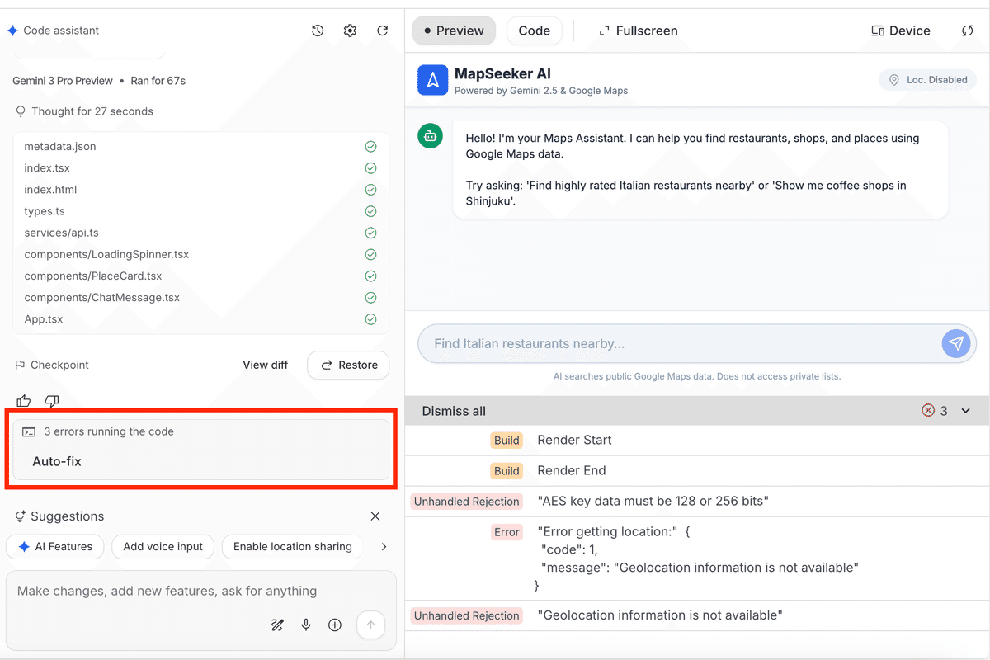This screenshot has height=660, width=990.
Task: Click the thumbs down feedback icon
Action: tap(52, 401)
